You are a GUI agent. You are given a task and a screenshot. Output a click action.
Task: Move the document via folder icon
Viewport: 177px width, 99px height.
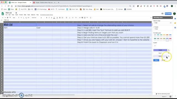(16, 13)
